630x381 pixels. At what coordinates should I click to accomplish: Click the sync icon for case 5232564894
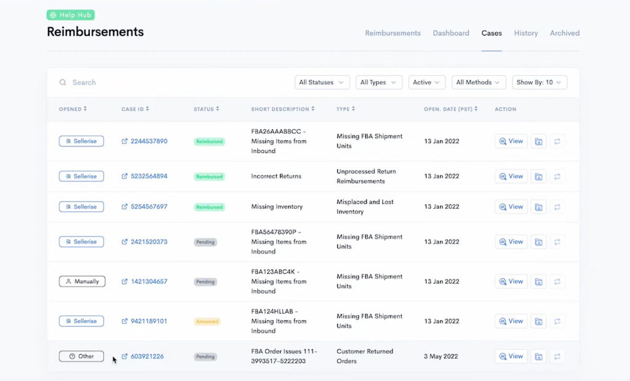click(556, 176)
